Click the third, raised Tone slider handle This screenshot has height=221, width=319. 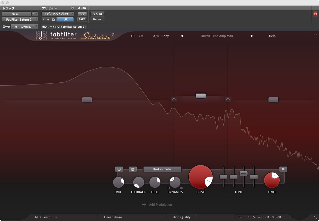[243, 173]
